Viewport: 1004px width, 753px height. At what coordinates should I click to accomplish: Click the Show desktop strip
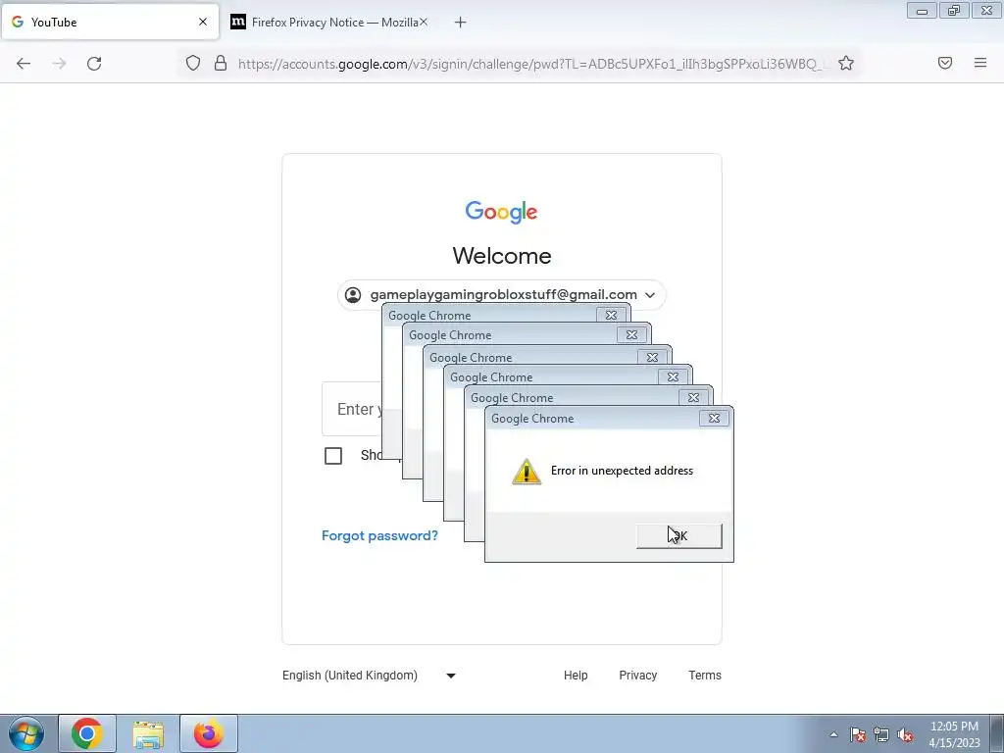tap(997, 733)
